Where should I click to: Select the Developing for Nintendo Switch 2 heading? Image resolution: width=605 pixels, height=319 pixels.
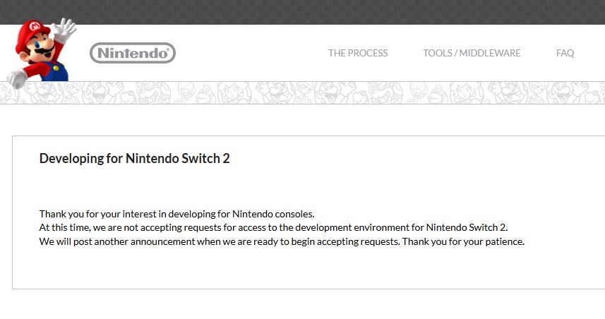134,158
